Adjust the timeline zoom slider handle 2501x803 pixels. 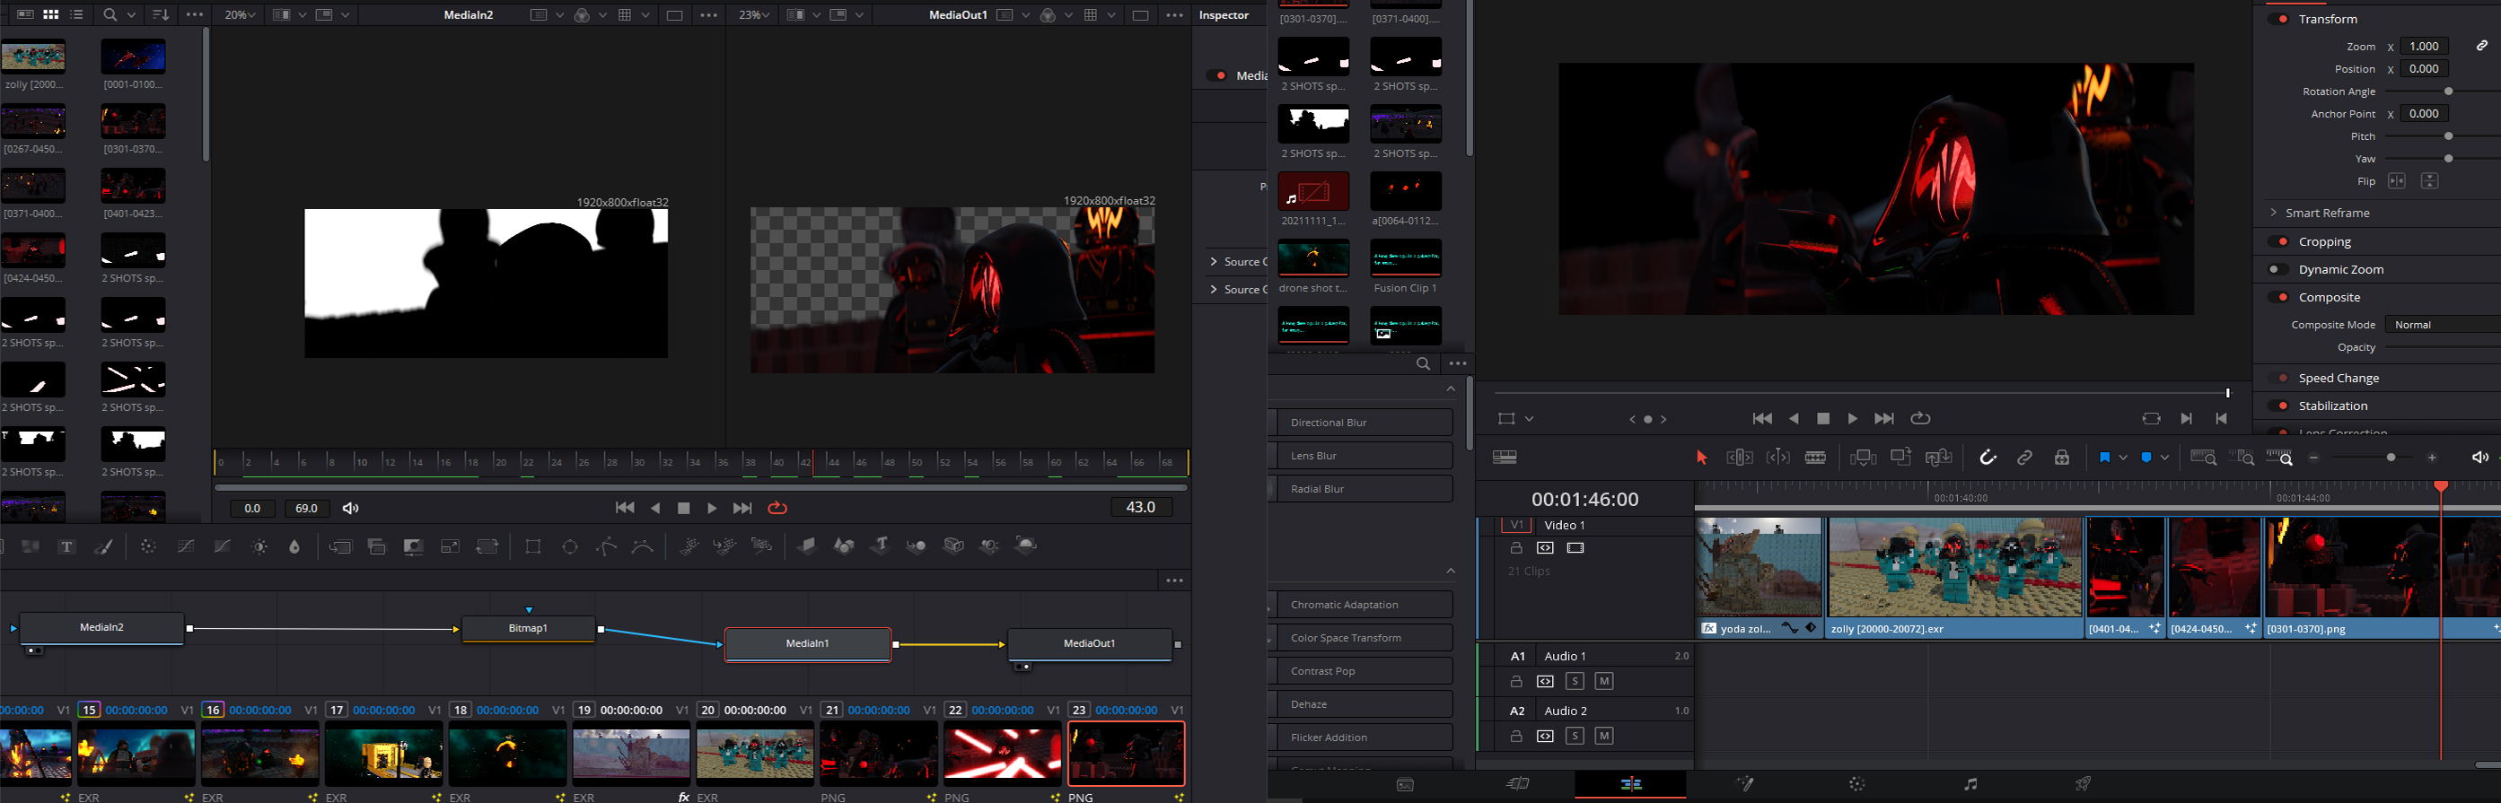2391,458
